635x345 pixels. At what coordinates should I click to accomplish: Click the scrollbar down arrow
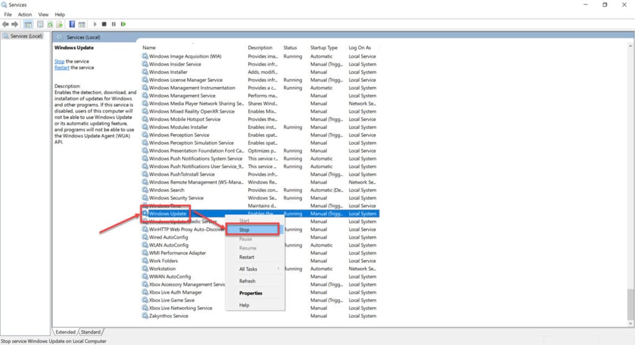tap(630, 323)
